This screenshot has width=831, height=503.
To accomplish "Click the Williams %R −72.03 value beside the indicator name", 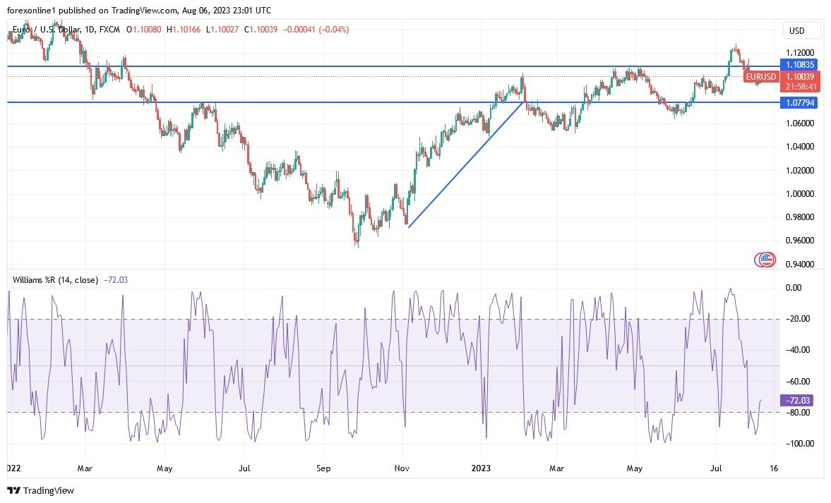I will pos(116,279).
